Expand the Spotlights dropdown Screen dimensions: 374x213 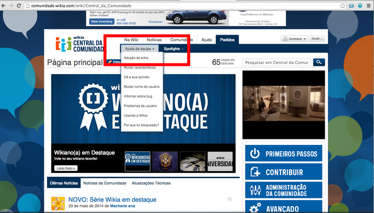click(x=174, y=49)
